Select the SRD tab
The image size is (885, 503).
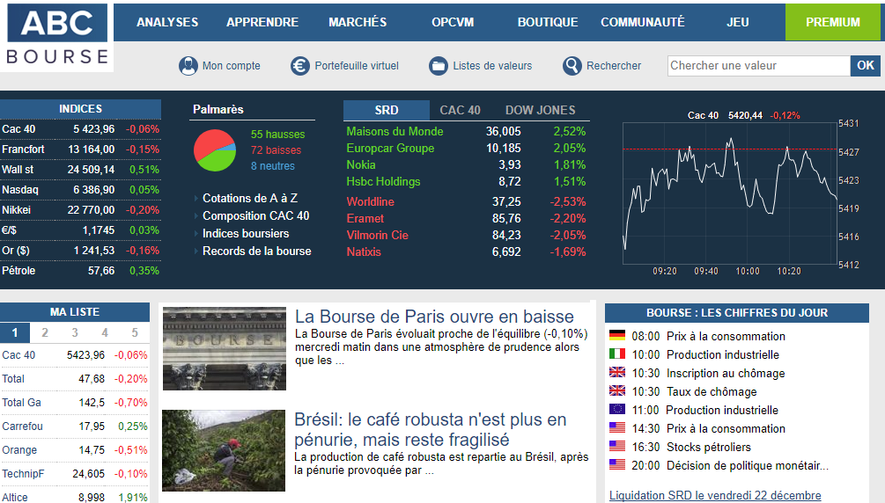click(x=387, y=110)
